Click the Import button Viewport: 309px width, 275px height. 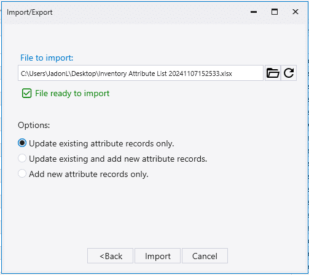157,256
